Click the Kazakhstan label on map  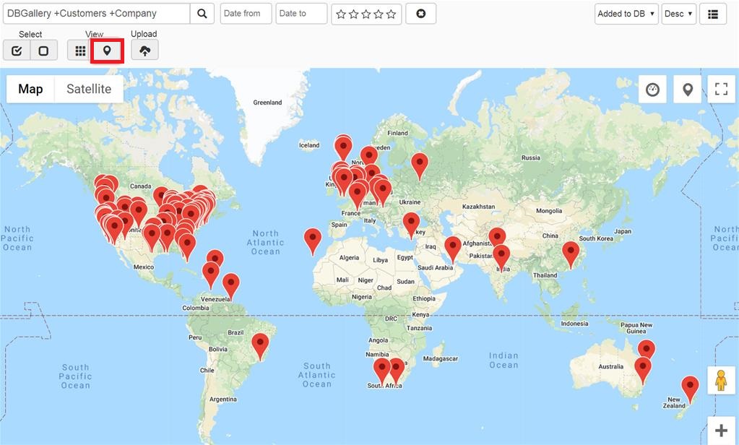(478, 207)
